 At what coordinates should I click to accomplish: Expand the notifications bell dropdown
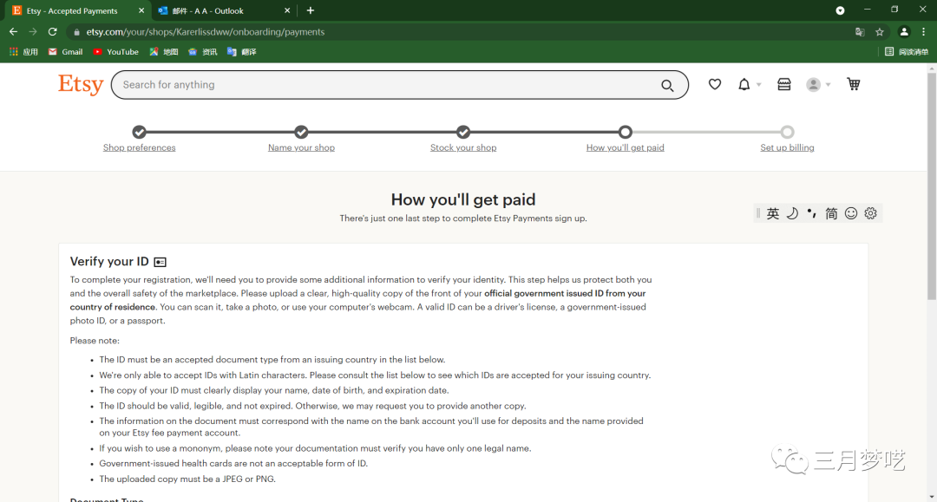(749, 84)
